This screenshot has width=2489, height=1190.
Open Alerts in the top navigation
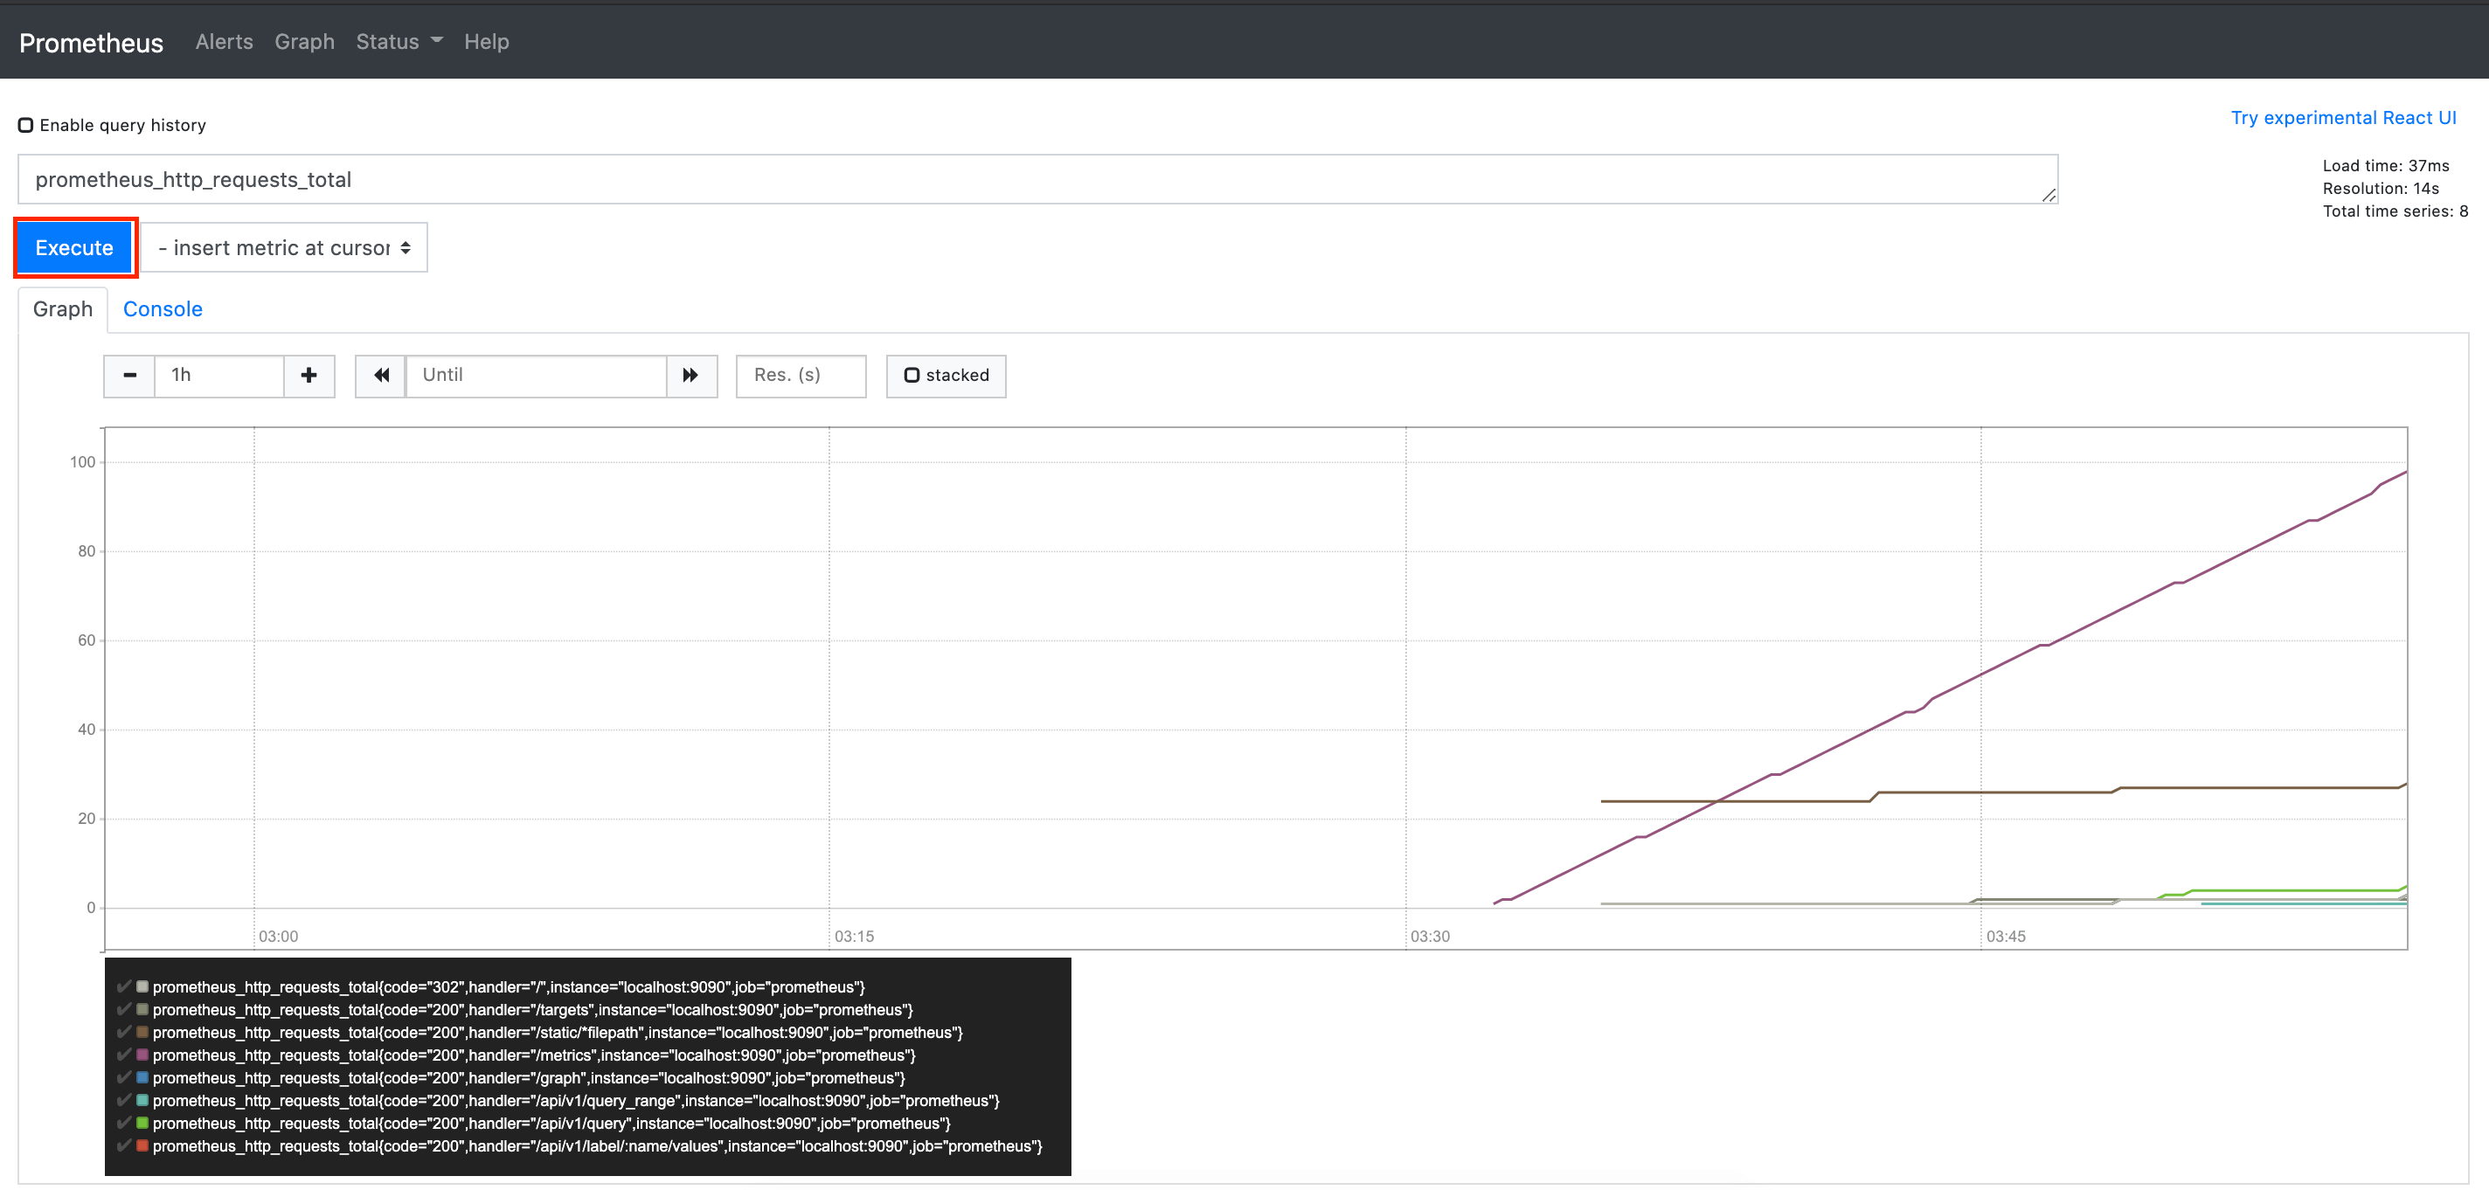(x=224, y=42)
